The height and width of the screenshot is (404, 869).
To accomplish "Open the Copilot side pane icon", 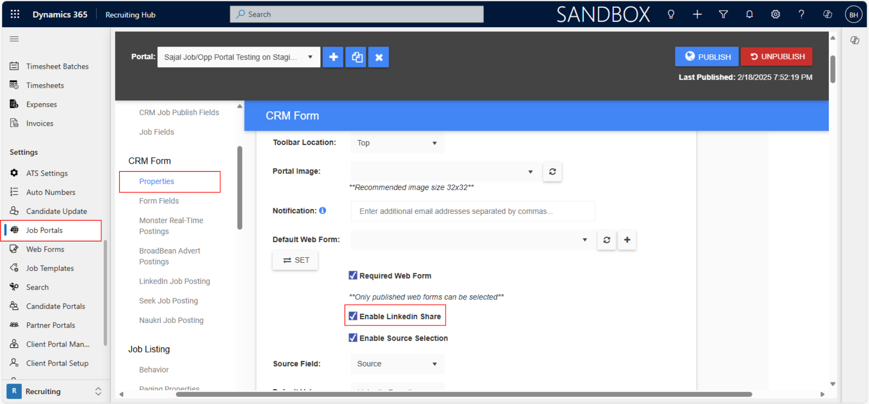I will point(855,40).
